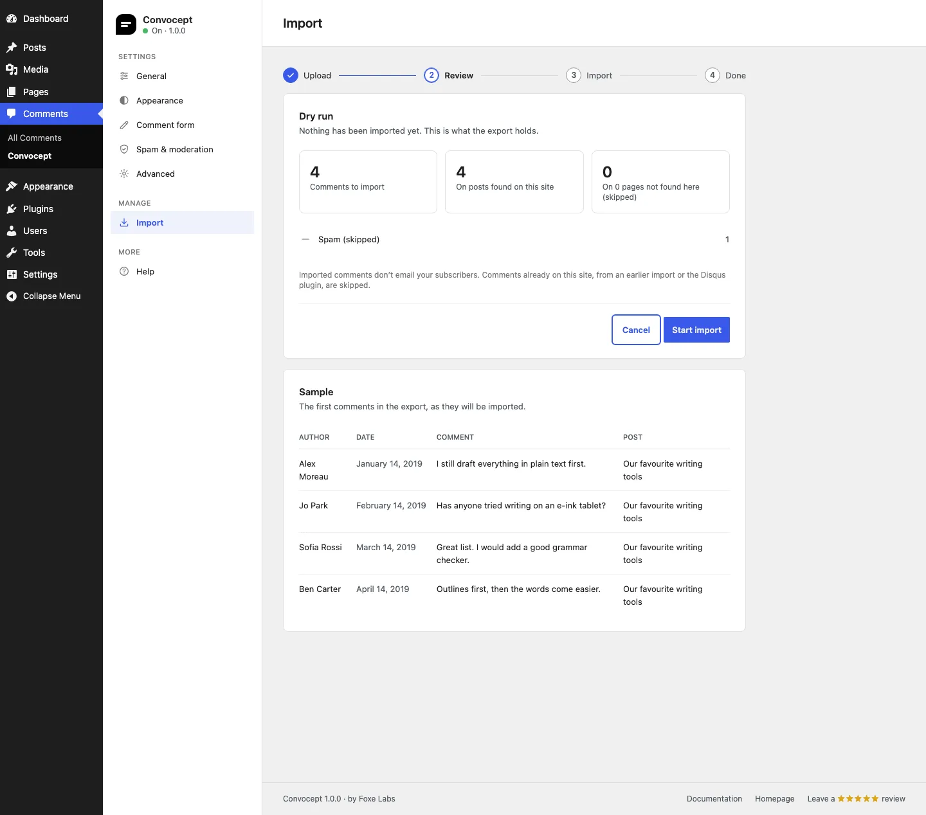Image resolution: width=926 pixels, height=815 pixels.
Task: Click the Pages icon in sidebar
Action: click(x=12, y=92)
